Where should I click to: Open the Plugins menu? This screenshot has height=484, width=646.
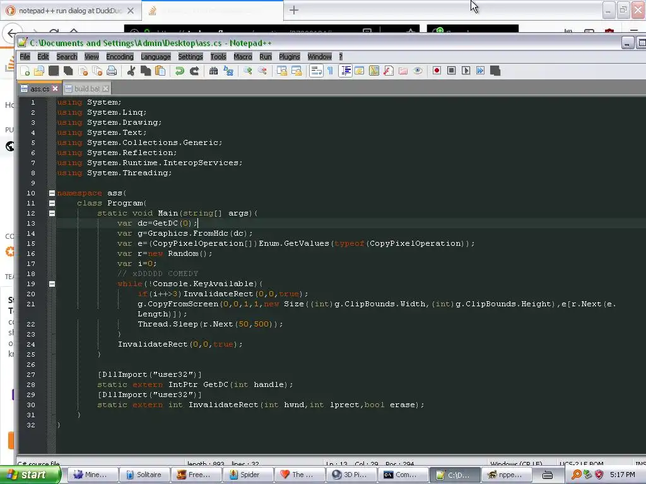pos(289,56)
